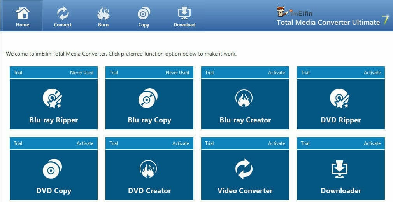Click the DVD Ripper title text
393x202 pixels.
tap(341, 120)
